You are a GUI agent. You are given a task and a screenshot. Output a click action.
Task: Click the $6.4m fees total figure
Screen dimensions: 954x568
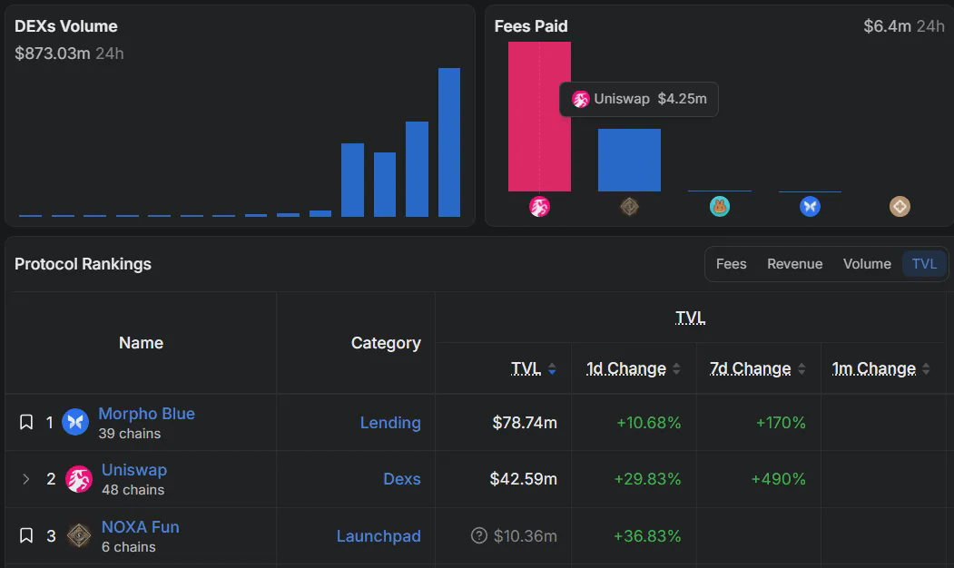[x=887, y=26]
